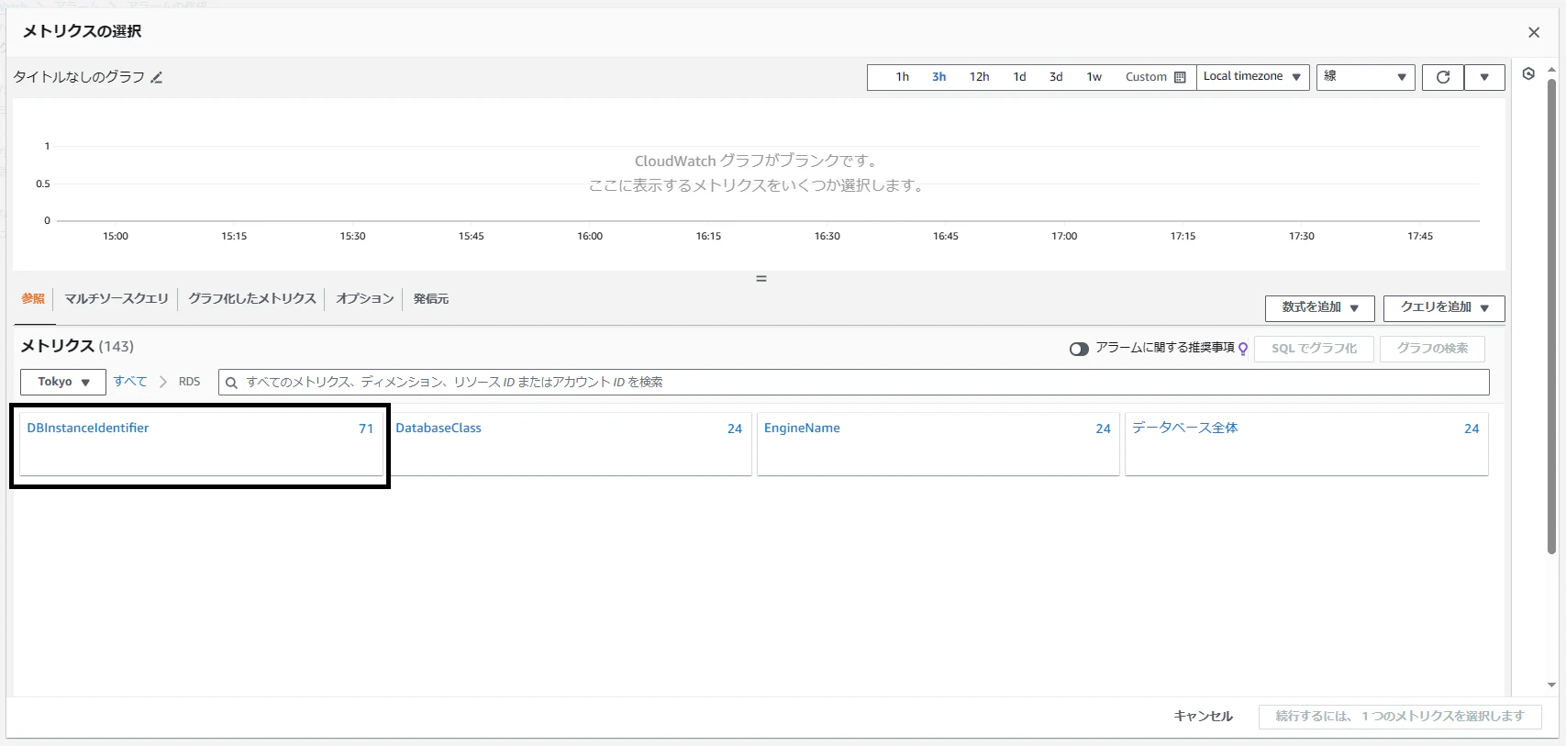Click the グラフの検索 button
This screenshot has height=746, width=1566.
[x=1432, y=349]
